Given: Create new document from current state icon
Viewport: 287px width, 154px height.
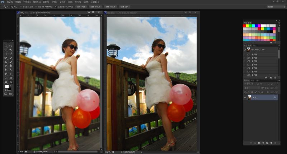Looking at the screenshot, I should (266, 78).
